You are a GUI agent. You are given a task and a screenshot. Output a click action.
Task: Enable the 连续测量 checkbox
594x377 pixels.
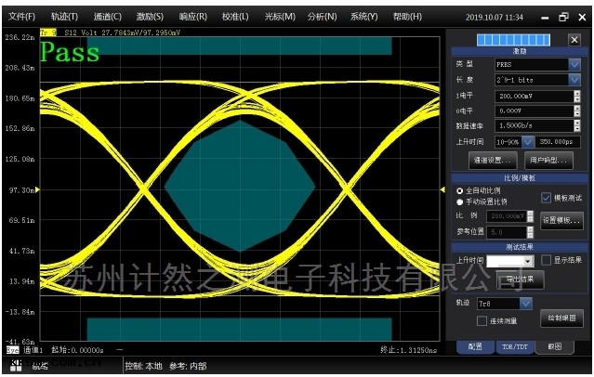click(x=482, y=321)
